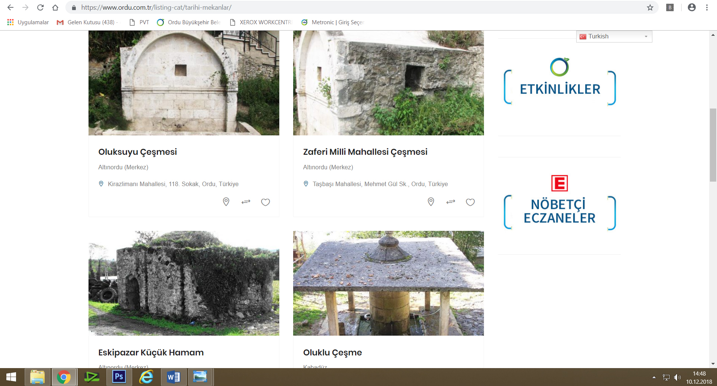Favorite Oluksuyu Çeşmesi with the heart icon

(x=266, y=202)
